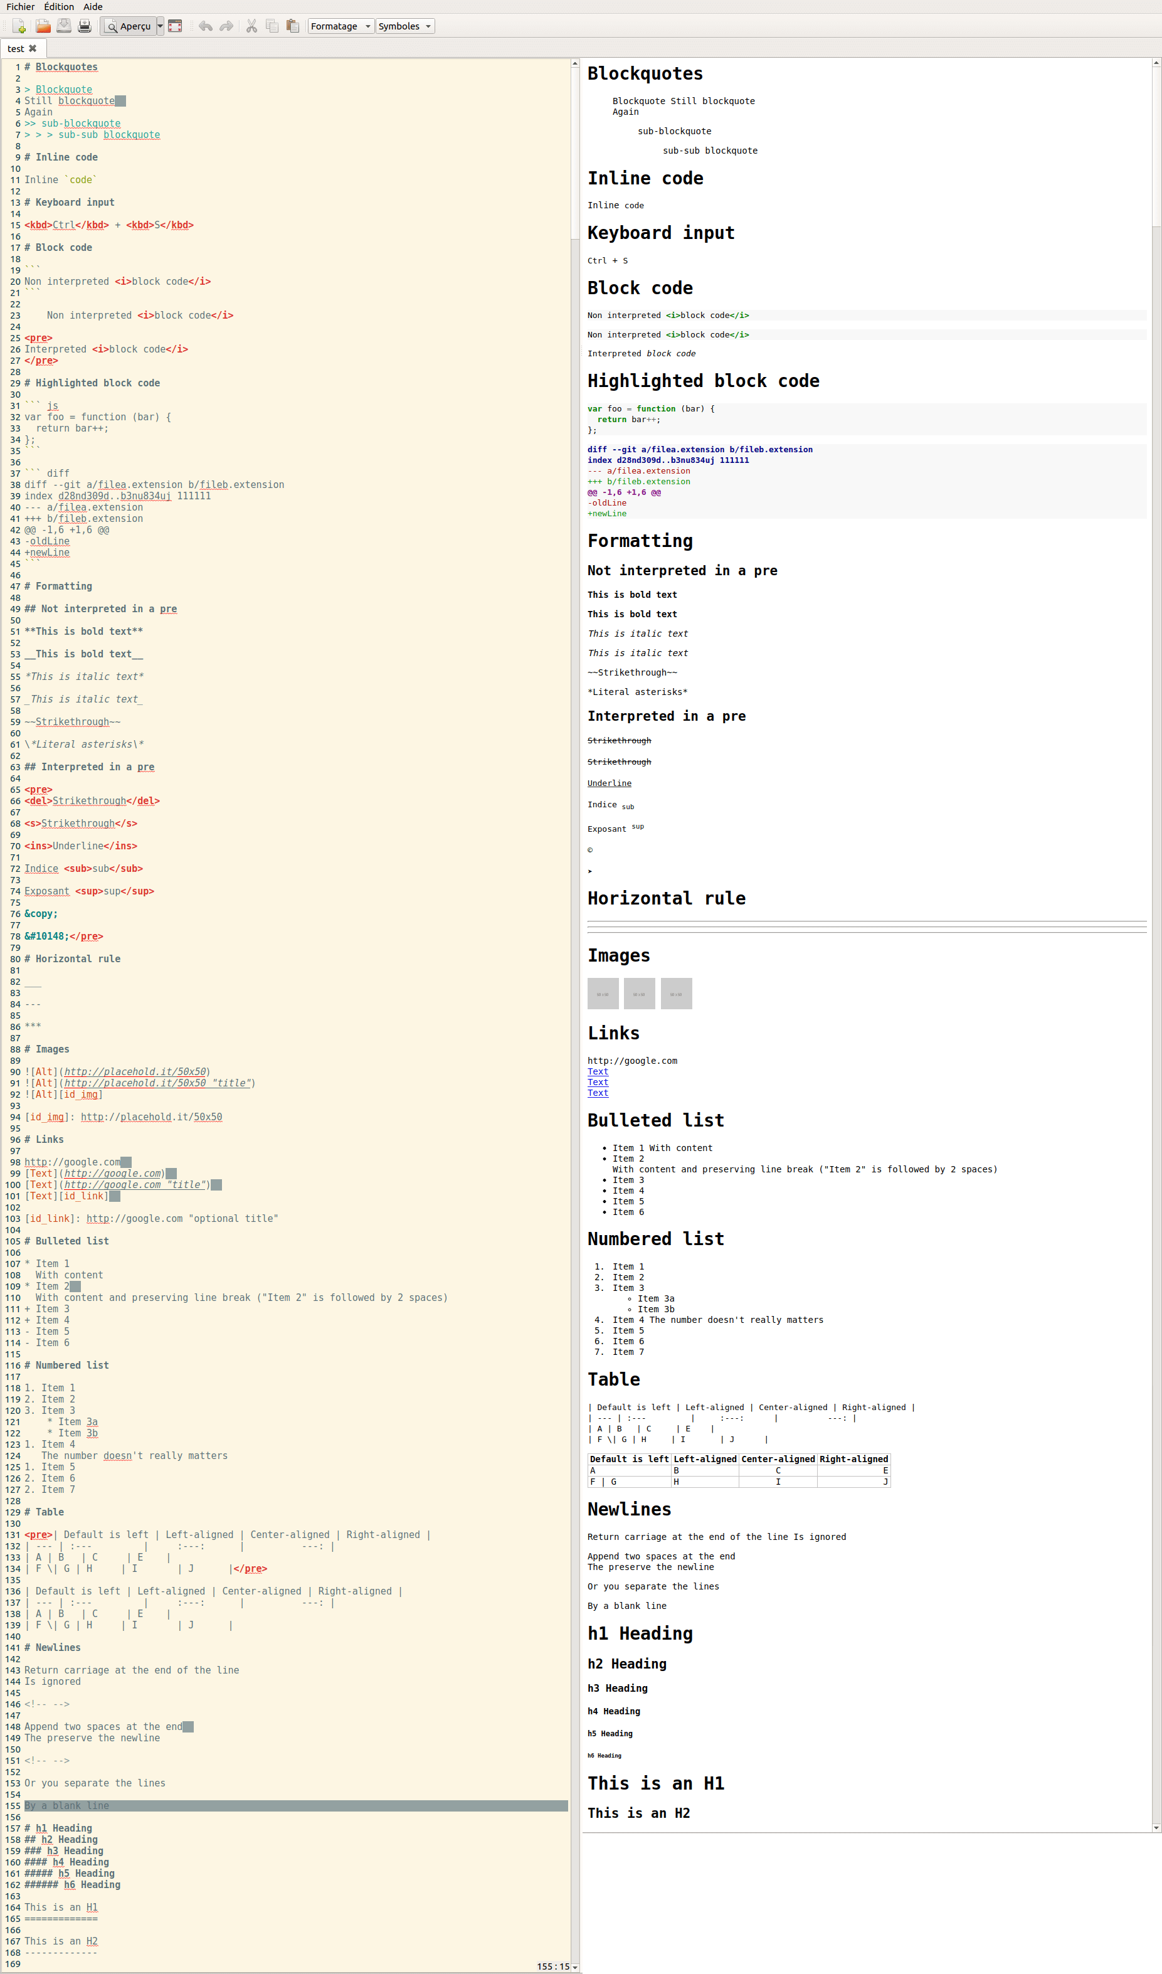Viewport: 1162px width, 1974px height.
Task: Click the Underline text in preview
Action: (609, 783)
